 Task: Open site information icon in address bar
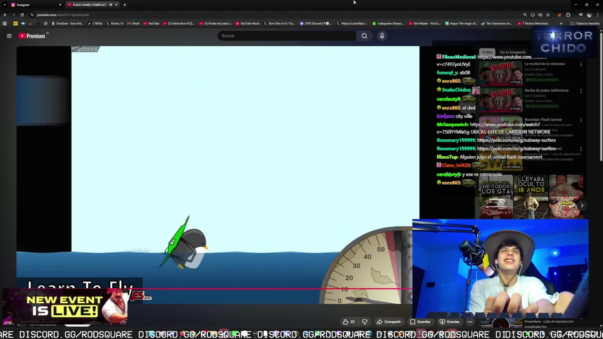[x=32, y=15]
